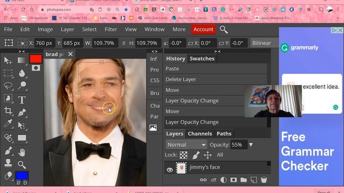This screenshot has width=344, height=193.
Task: Hide the jimmy's face layer
Action: point(170,170)
